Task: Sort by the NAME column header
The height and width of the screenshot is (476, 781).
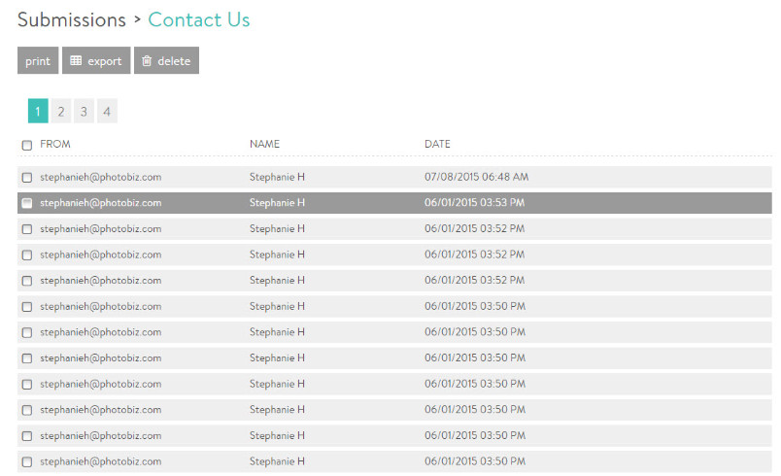Action: (x=264, y=144)
